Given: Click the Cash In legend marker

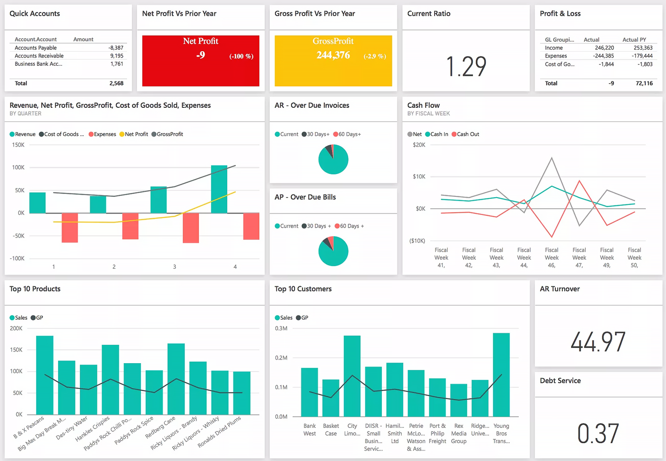Looking at the screenshot, I should (x=427, y=134).
